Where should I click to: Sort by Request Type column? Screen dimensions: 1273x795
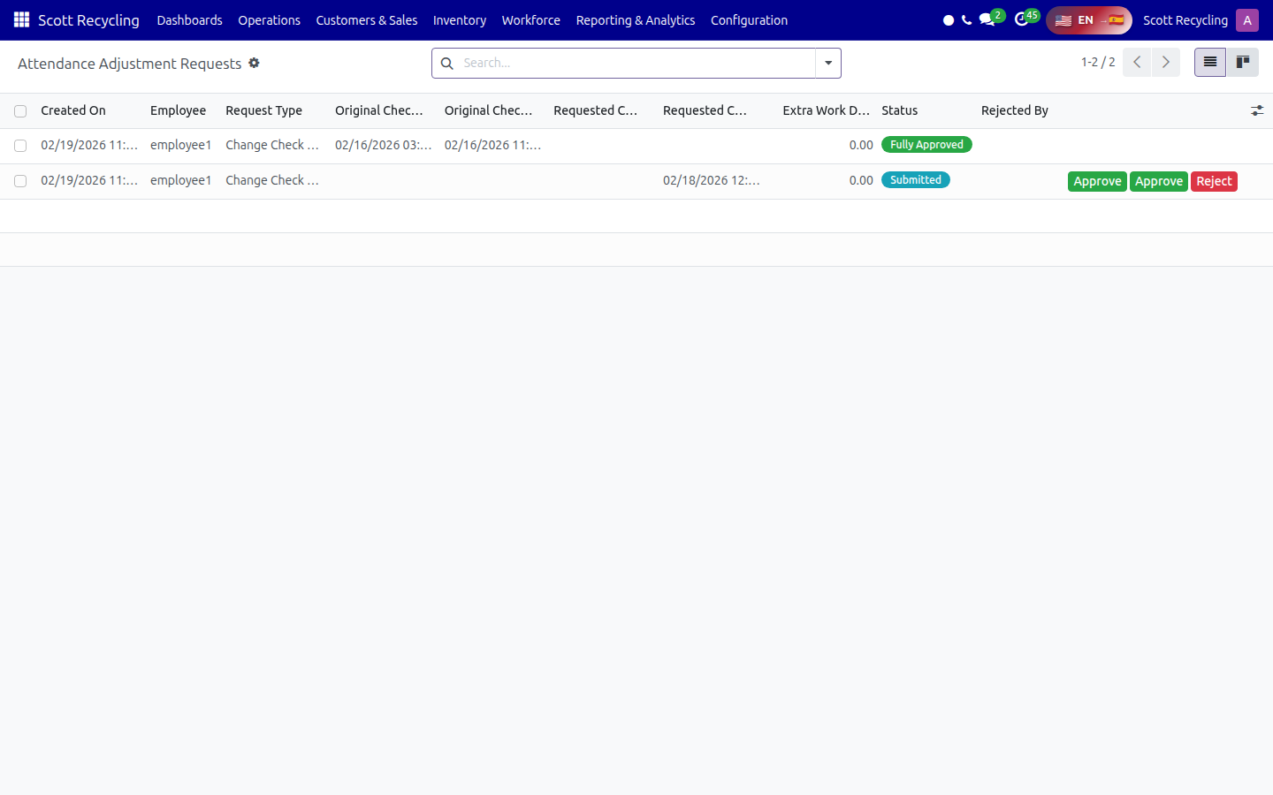coord(263,110)
